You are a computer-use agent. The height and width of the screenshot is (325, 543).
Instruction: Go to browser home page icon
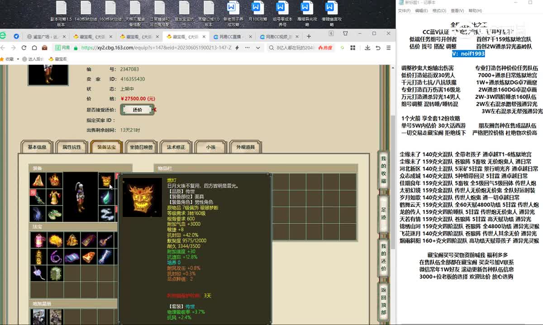pyautogui.click(x=34, y=47)
